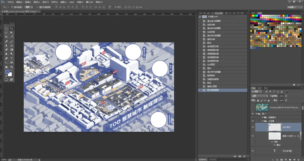This screenshot has height=161, width=304.
Task: Select the Magic Wand tool
Action: click(x=12, y=33)
